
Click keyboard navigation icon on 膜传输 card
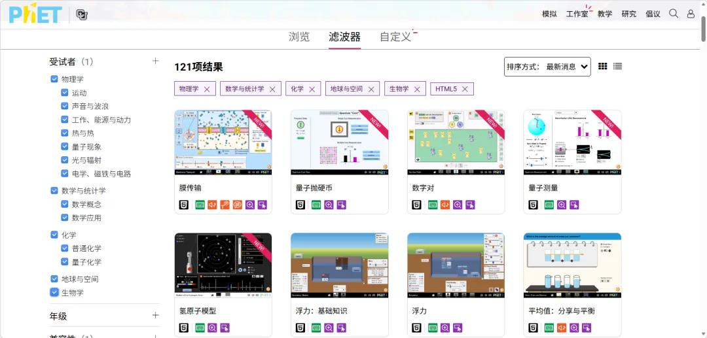click(x=200, y=205)
